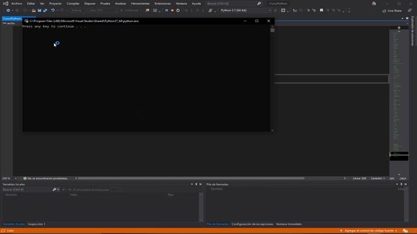Click the editor minimap highlighted viewport
This screenshot has height=234, width=417.
pos(399,156)
